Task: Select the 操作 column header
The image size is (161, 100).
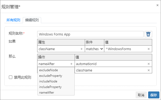Action: click(x=56, y=57)
